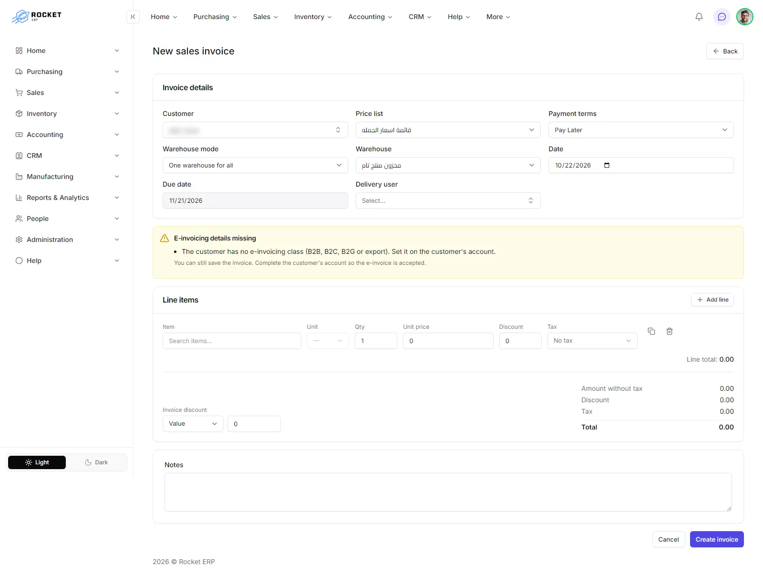
Task: Collapse the sidebar with the arrow icon
Action: 133,17
